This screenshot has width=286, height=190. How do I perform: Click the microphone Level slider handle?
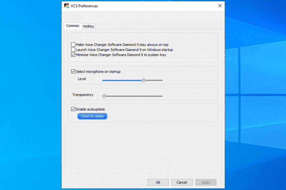click(x=144, y=80)
